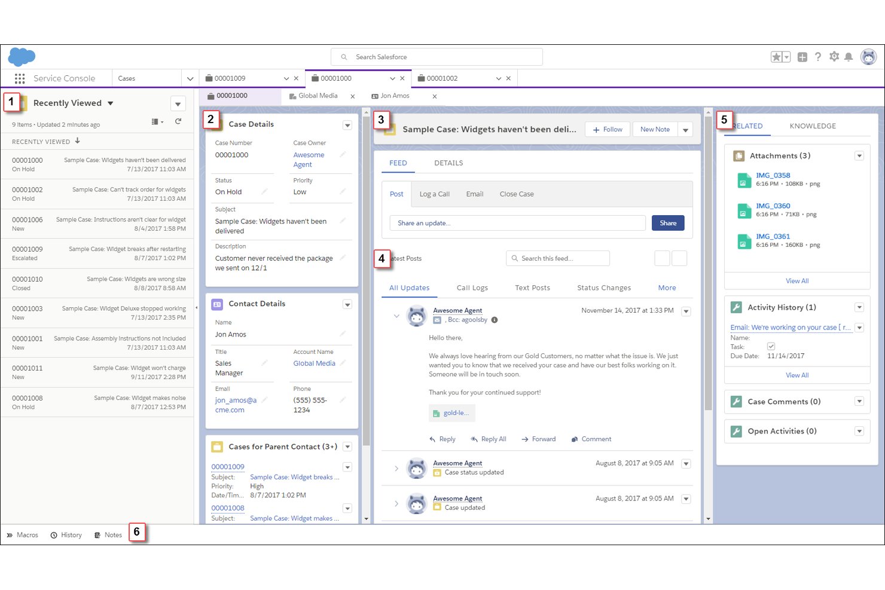The height and width of the screenshot is (590, 885).
Task: Refresh the Recently Viewed list
Action: (x=178, y=121)
